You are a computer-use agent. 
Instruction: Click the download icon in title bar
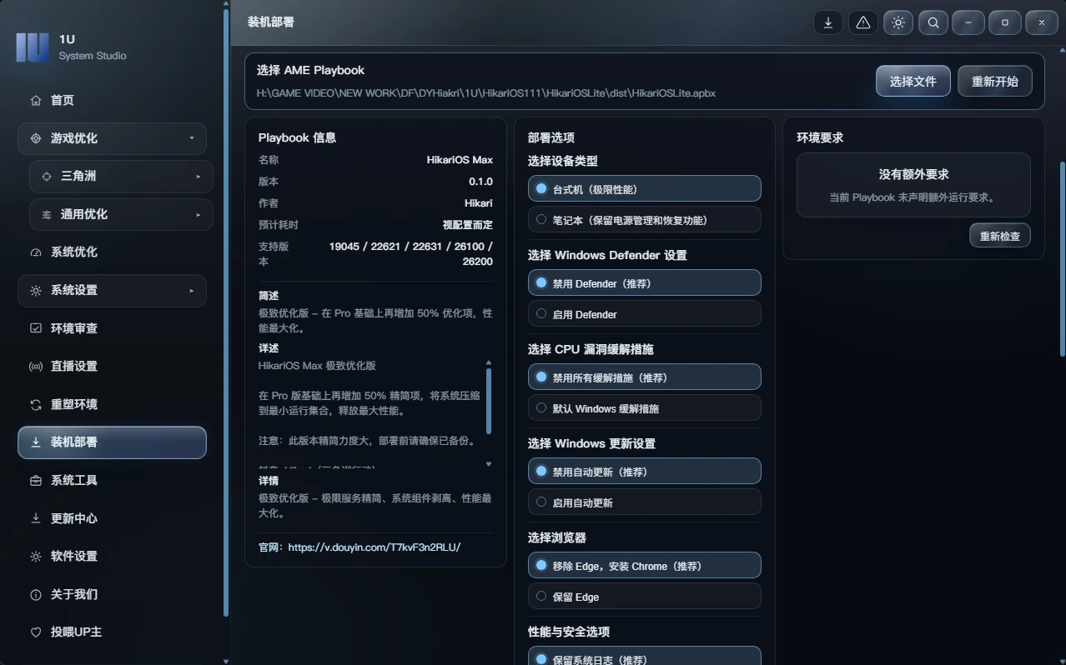(828, 22)
